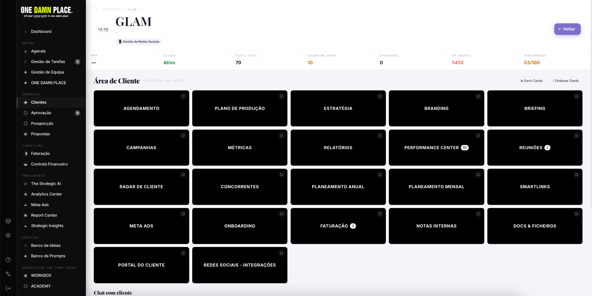
Task: Click the logout icon in left rail
Action: [x=8, y=288]
